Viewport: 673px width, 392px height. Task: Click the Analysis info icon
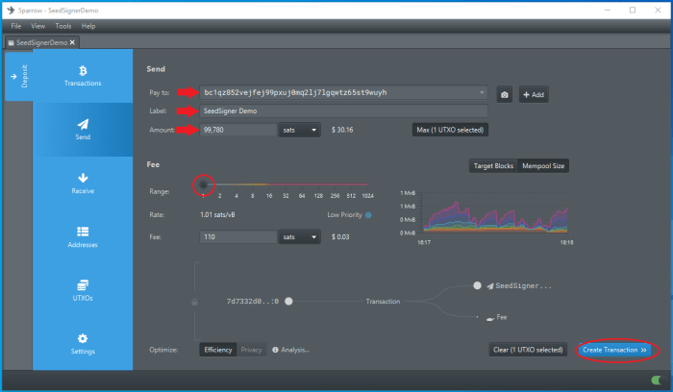[275, 350]
